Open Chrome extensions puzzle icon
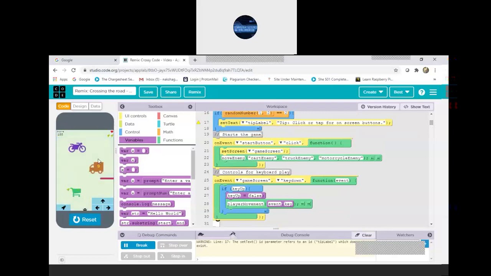 (x=417, y=70)
